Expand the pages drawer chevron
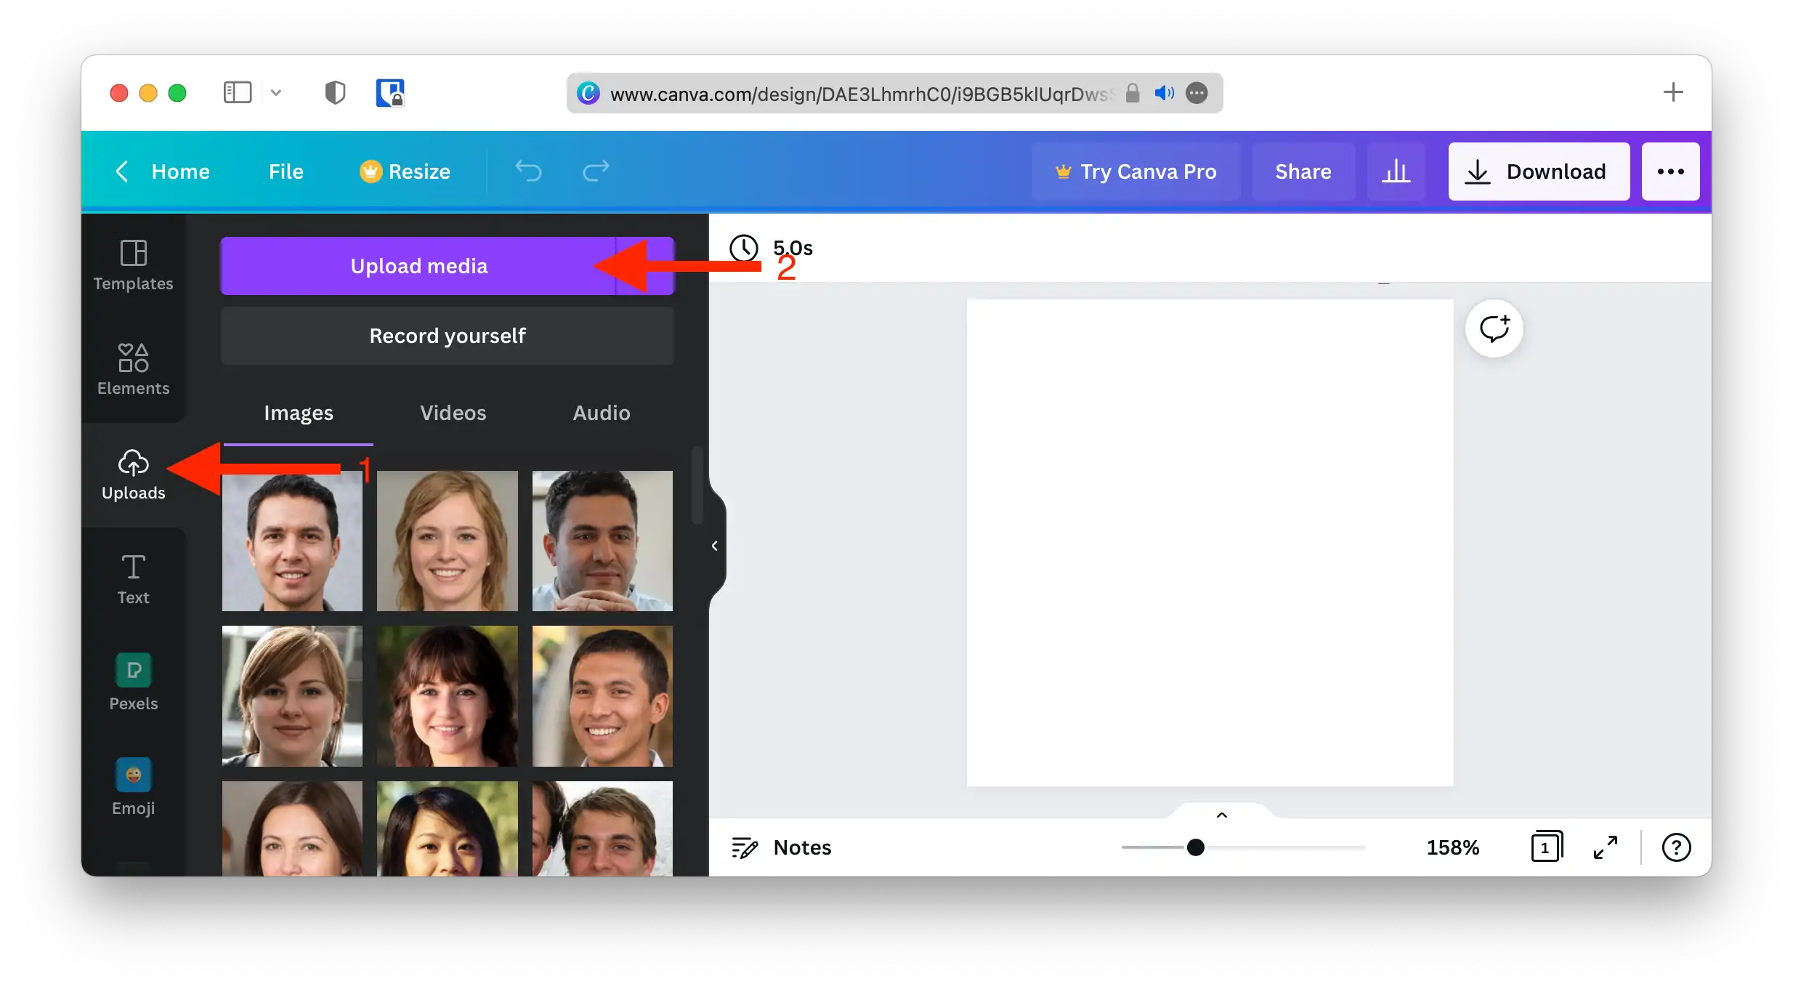The width and height of the screenshot is (1793, 984). point(1222,815)
